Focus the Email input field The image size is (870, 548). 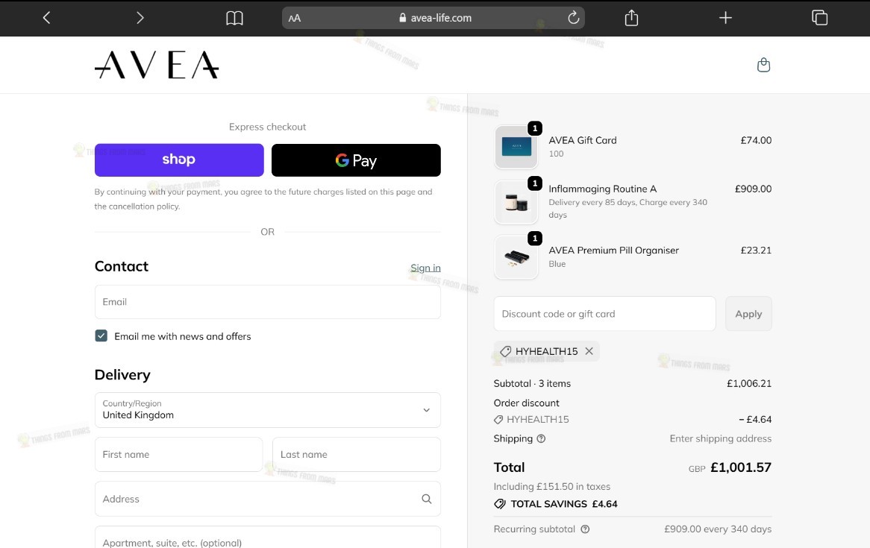267,302
